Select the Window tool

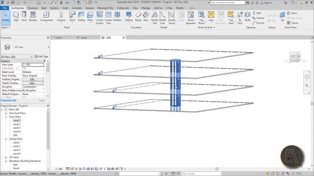tap(33, 17)
